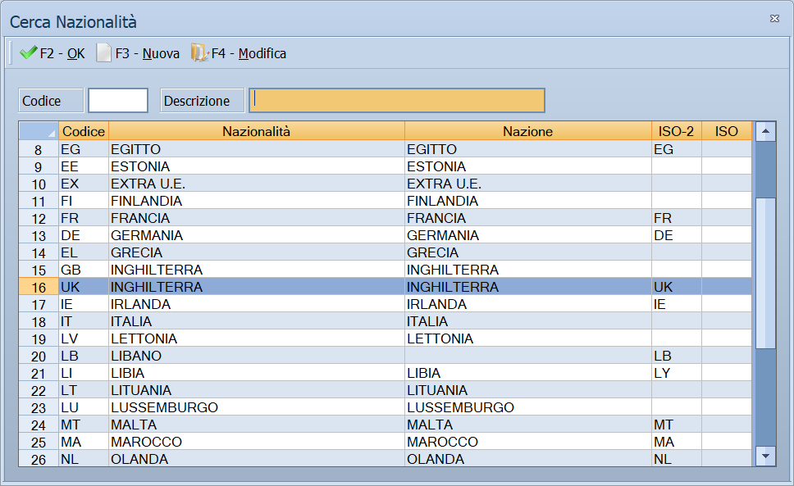This screenshot has width=794, height=486.
Task: Select the LETTONIA nationality cell
Action: (x=257, y=338)
